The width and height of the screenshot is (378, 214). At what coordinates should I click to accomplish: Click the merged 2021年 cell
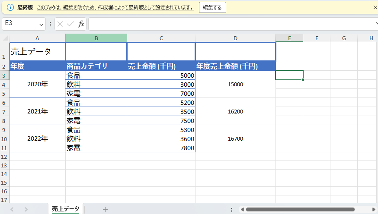[37, 111]
